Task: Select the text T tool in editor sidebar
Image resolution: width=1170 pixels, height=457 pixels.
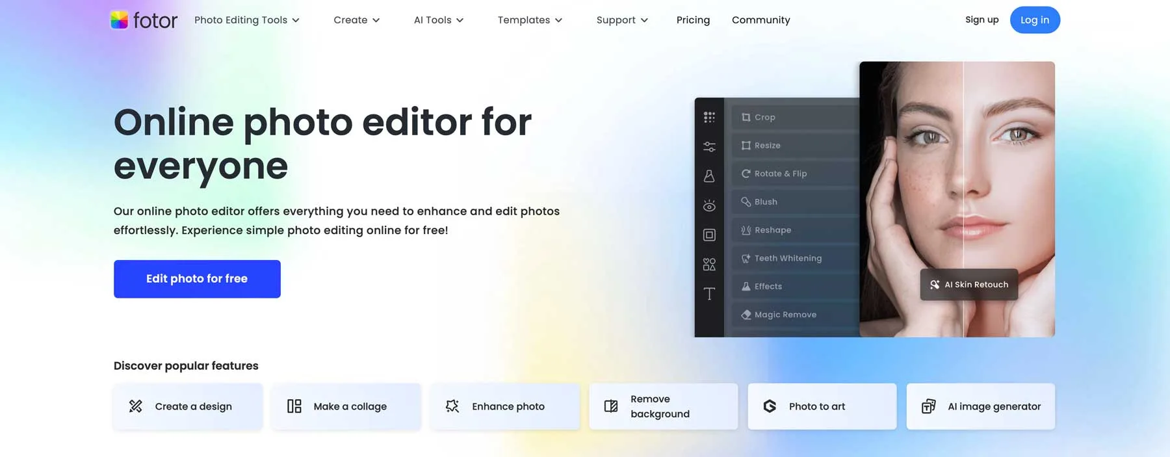Action: pyautogui.click(x=709, y=294)
